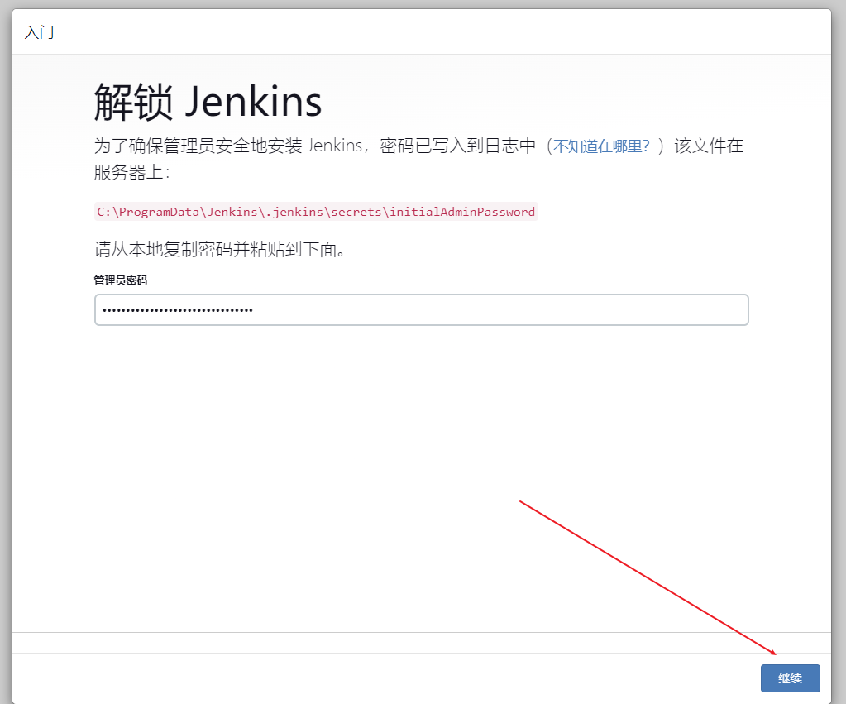The height and width of the screenshot is (704, 846).
Task: Click the 该文件在 text after the help link
Action: pos(709,146)
